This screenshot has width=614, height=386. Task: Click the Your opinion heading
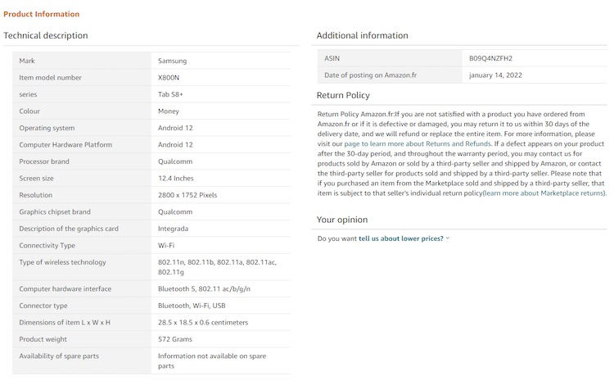[x=341, y=220]
